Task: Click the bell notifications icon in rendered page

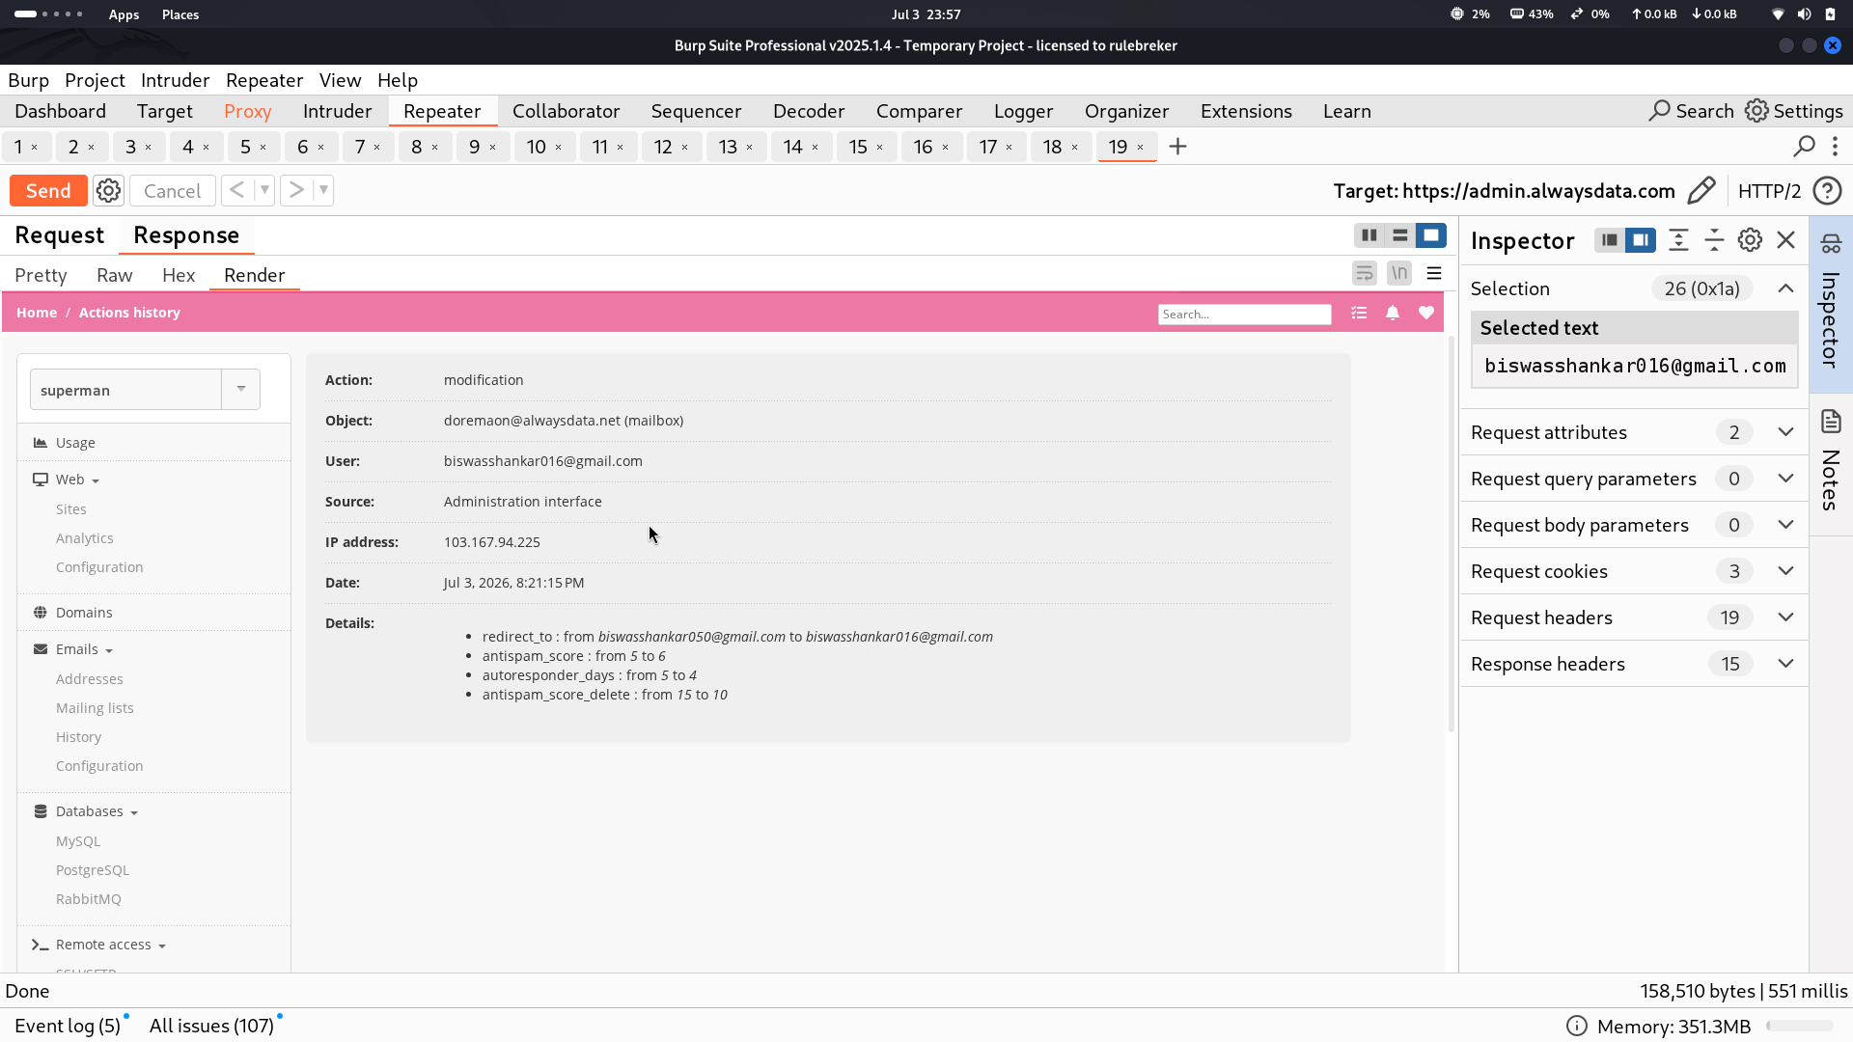Action: coord(1393,313)
